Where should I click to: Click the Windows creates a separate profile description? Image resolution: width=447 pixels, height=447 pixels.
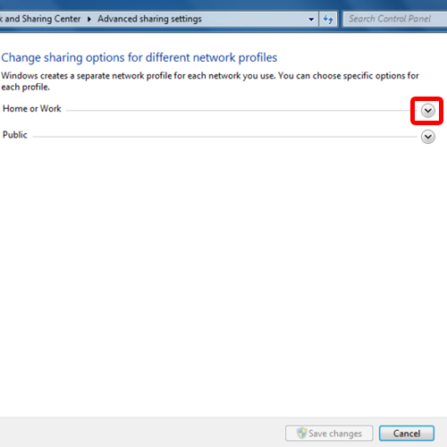click(x=210, y=81)
